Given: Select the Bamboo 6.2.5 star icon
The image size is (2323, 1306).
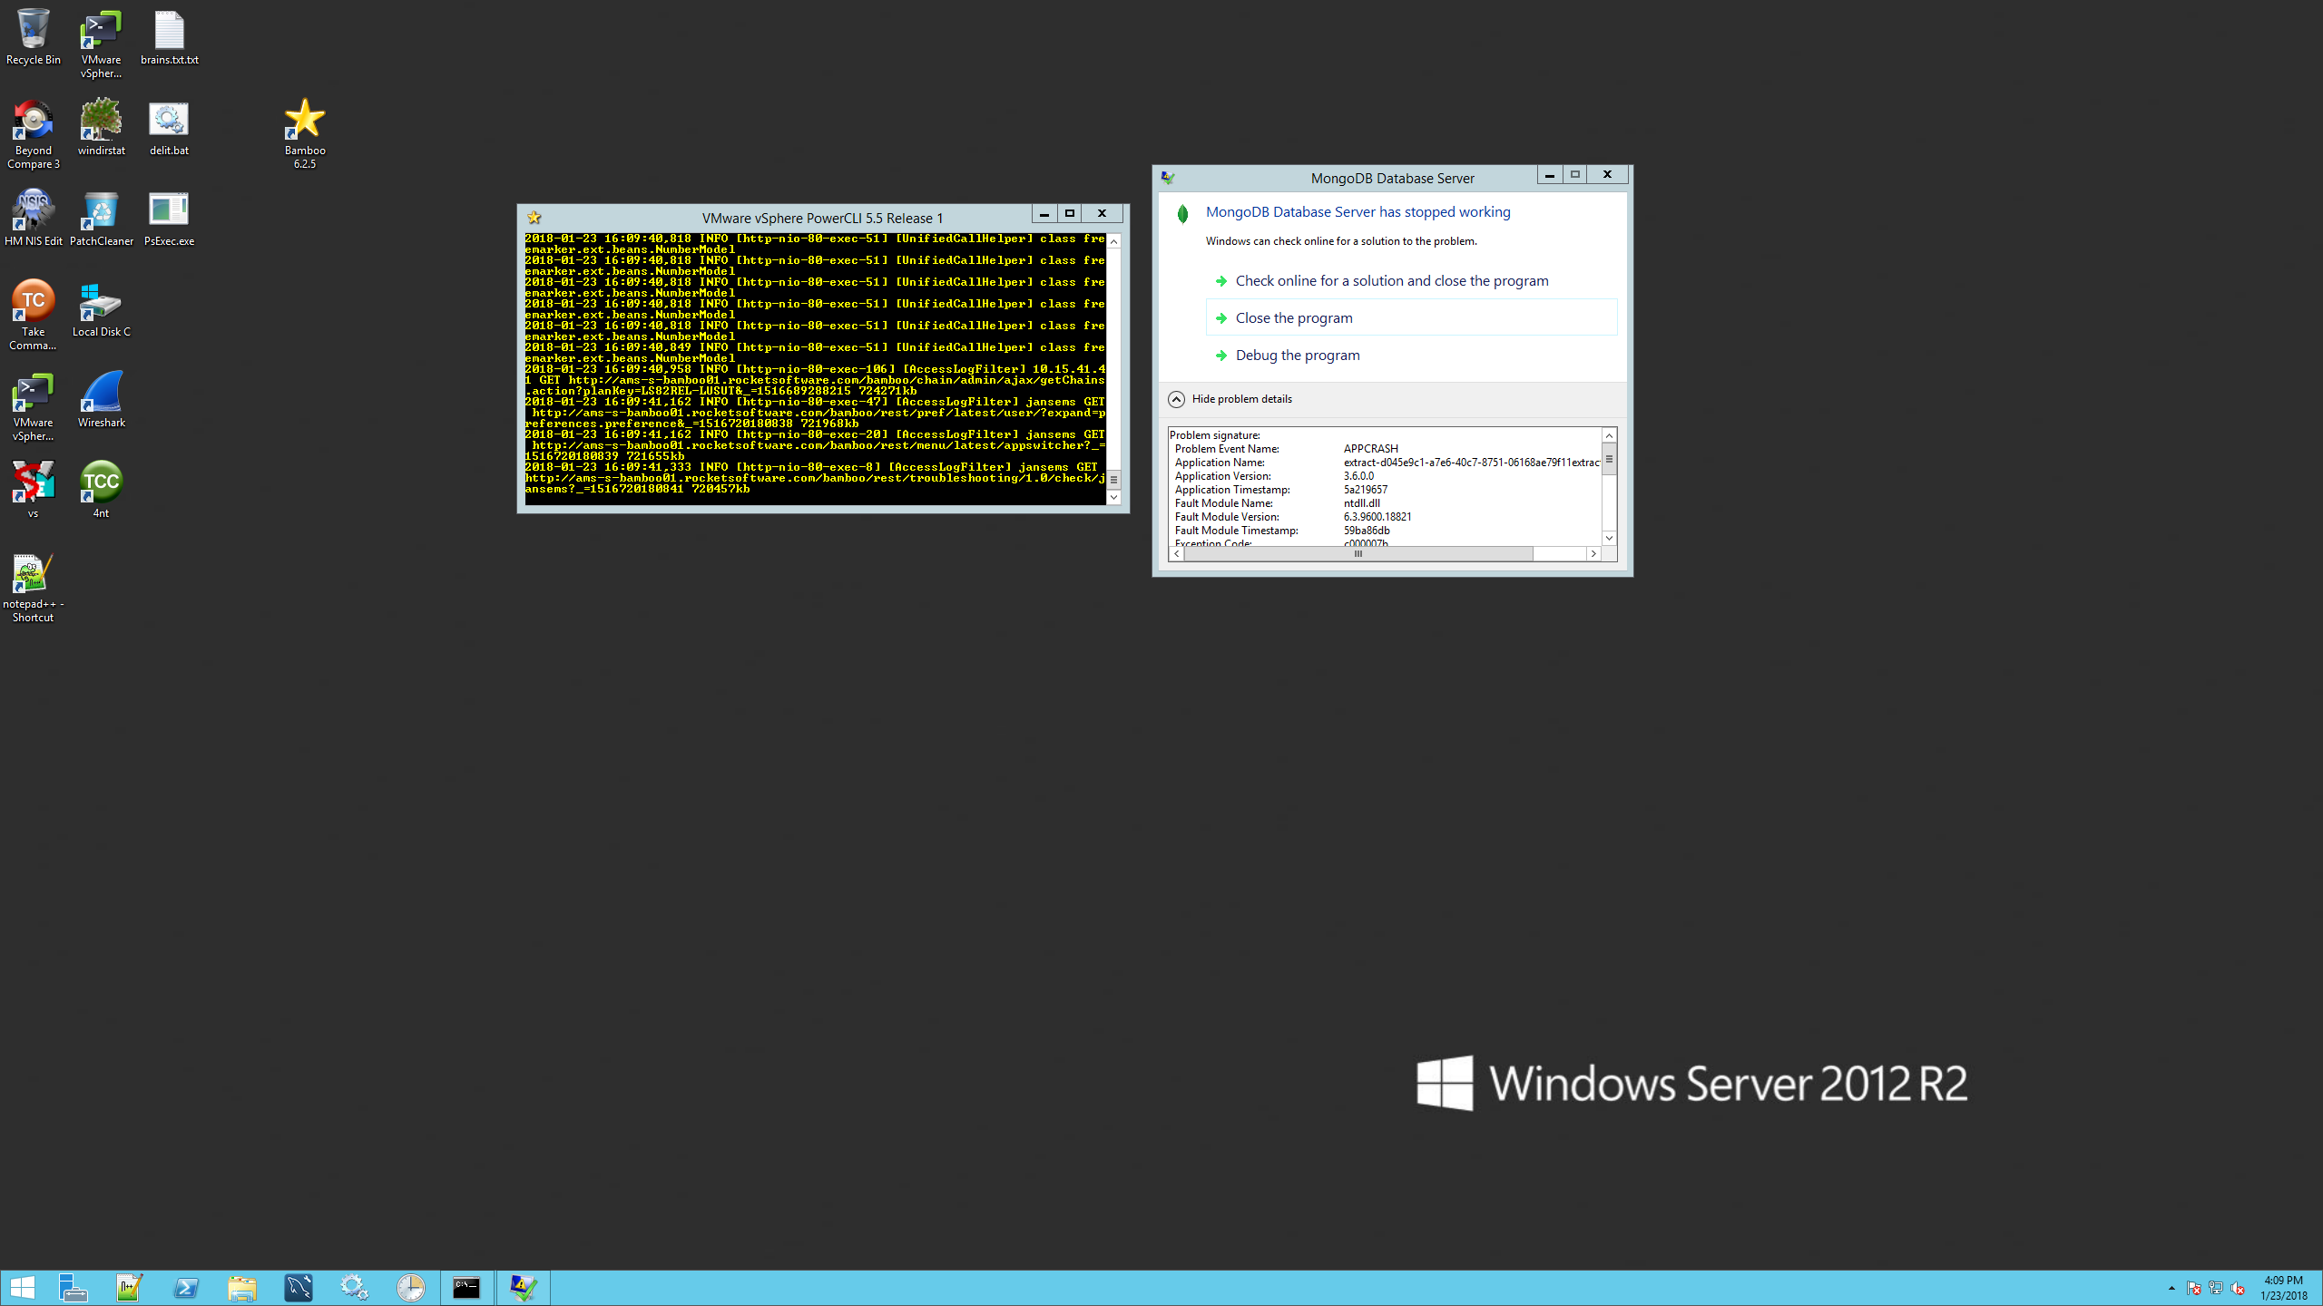Looking at the screenshot, I should 305,134.
